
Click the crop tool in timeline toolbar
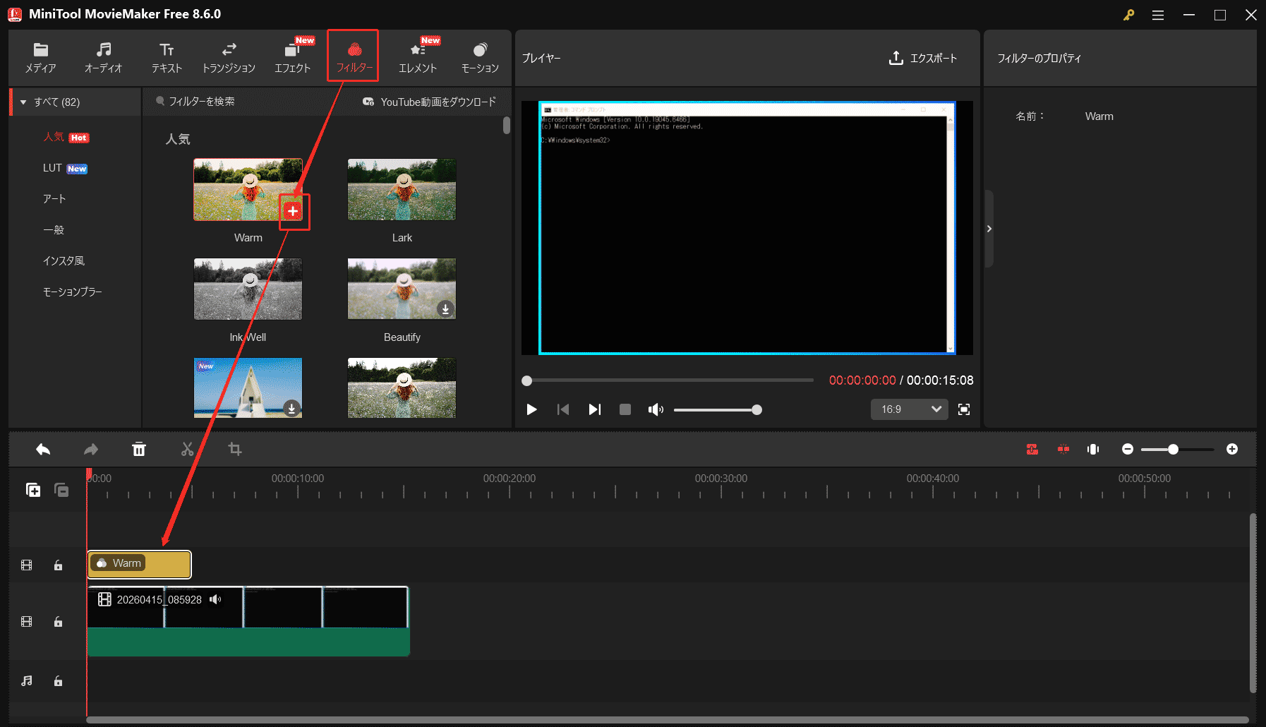(x=235, y=449)
